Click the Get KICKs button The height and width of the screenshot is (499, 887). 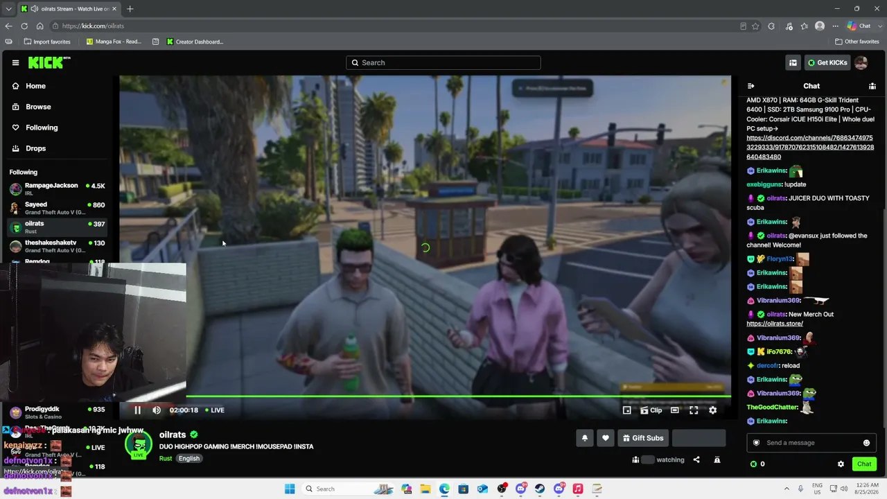[827, 63]
